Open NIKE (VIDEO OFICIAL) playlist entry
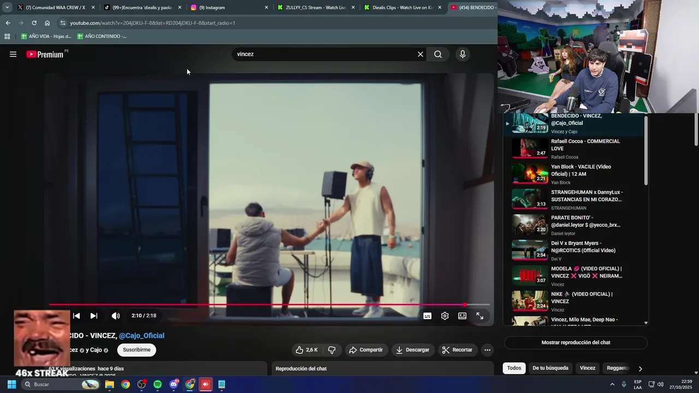Viewport: 699px width, 393px height. [573, 301]
